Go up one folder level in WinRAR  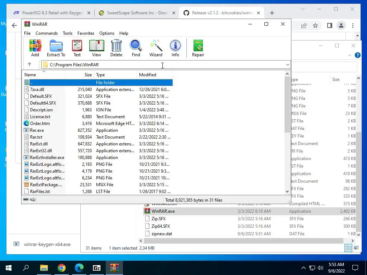click(29, 64)
